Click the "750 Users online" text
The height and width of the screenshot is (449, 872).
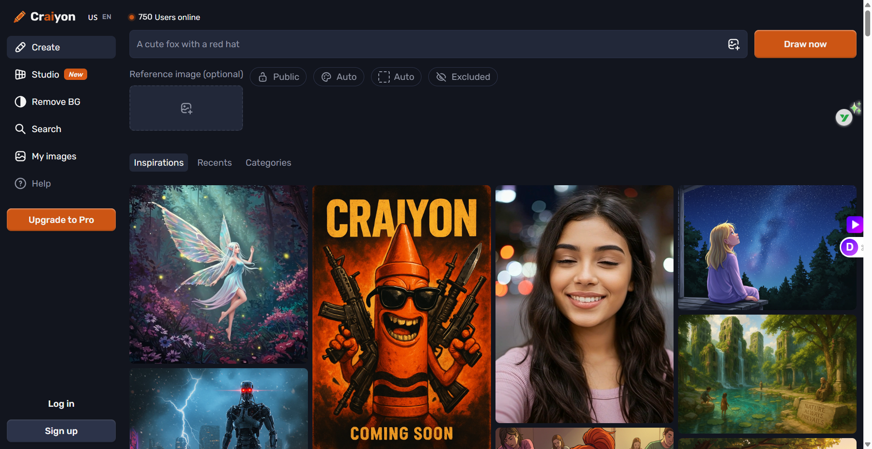(169, 17)
